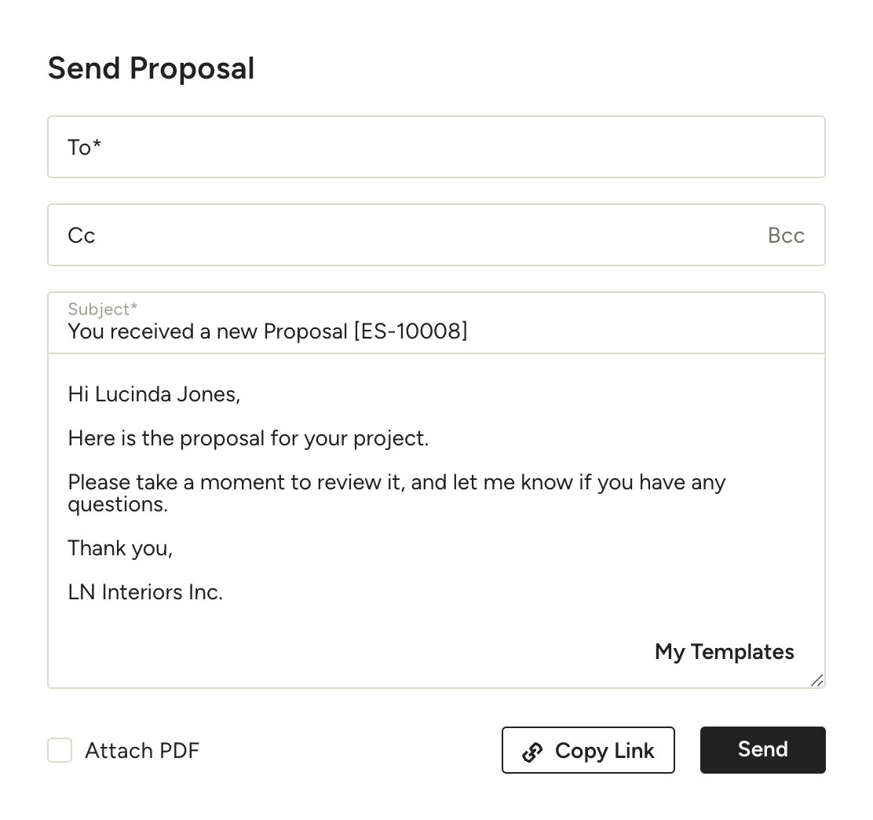The height and width of the screenshot is (820, 873).
Task: Click the greeting line Hi Lucinda Jones
Action: pos(154,394)
